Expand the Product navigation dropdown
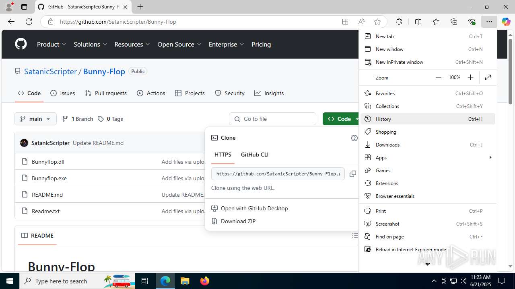The width and height of the screenshot is (515, 289). click(51, 44)
